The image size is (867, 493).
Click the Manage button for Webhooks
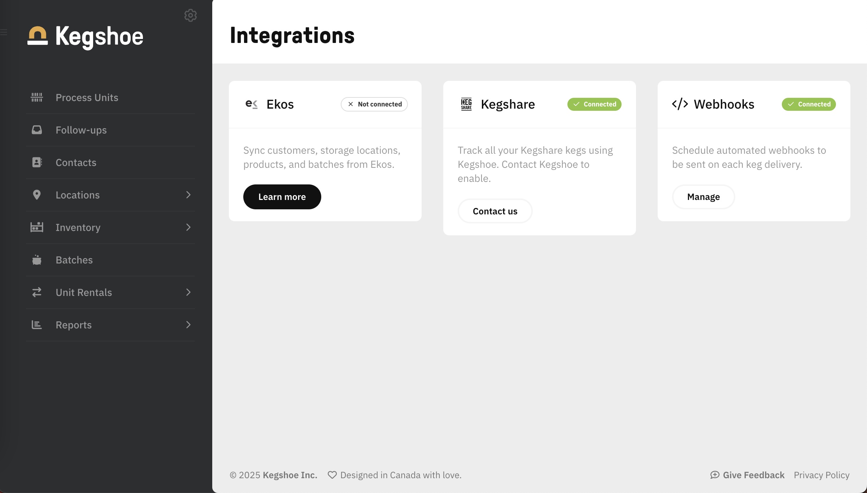(x=703, y=197)
